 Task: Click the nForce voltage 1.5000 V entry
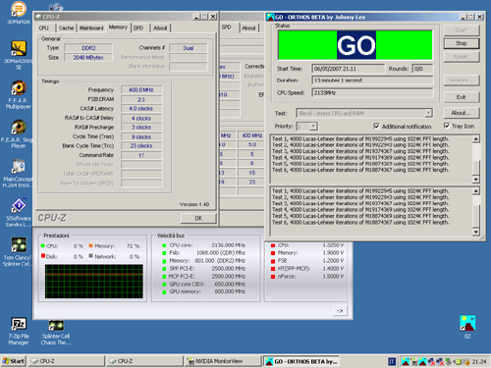(307, 277)
